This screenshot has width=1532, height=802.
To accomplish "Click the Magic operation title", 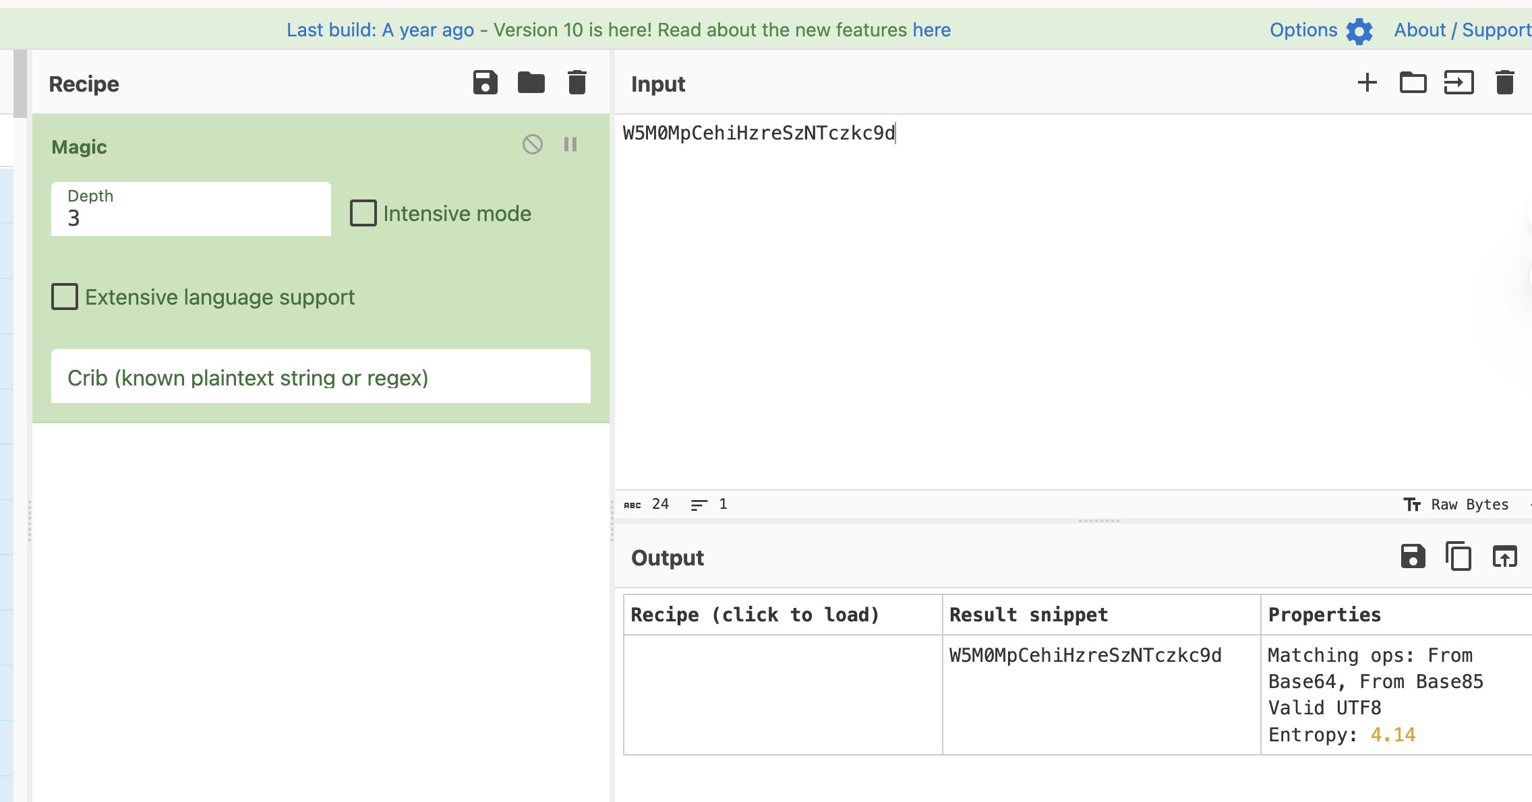I will click(x=80, y=147).
